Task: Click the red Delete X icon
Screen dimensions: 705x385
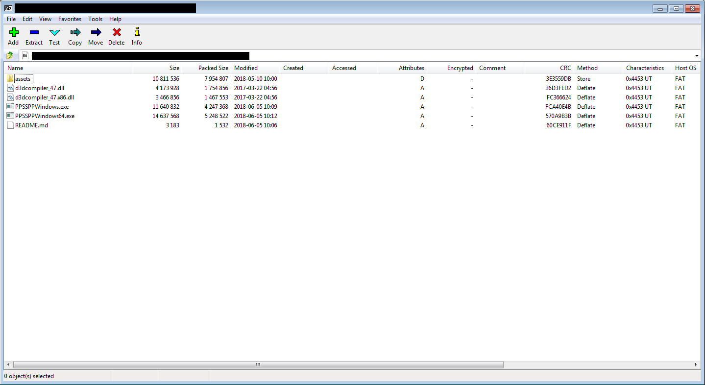Action: pyautogui.click(x=117, y=32)
